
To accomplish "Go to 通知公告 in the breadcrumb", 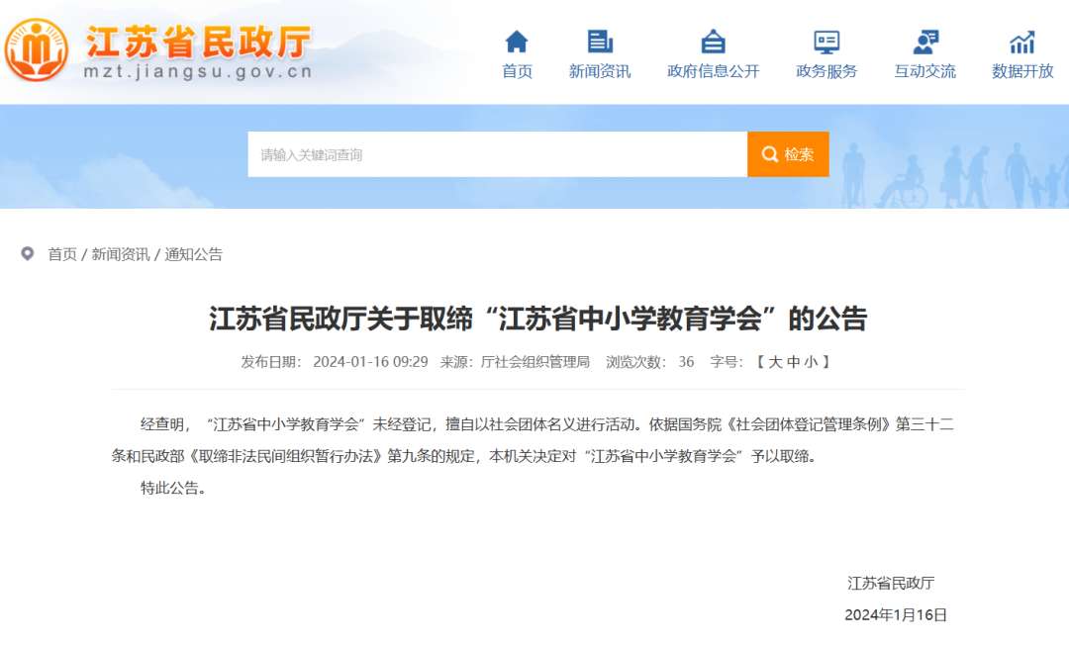I will pos(194,254).
